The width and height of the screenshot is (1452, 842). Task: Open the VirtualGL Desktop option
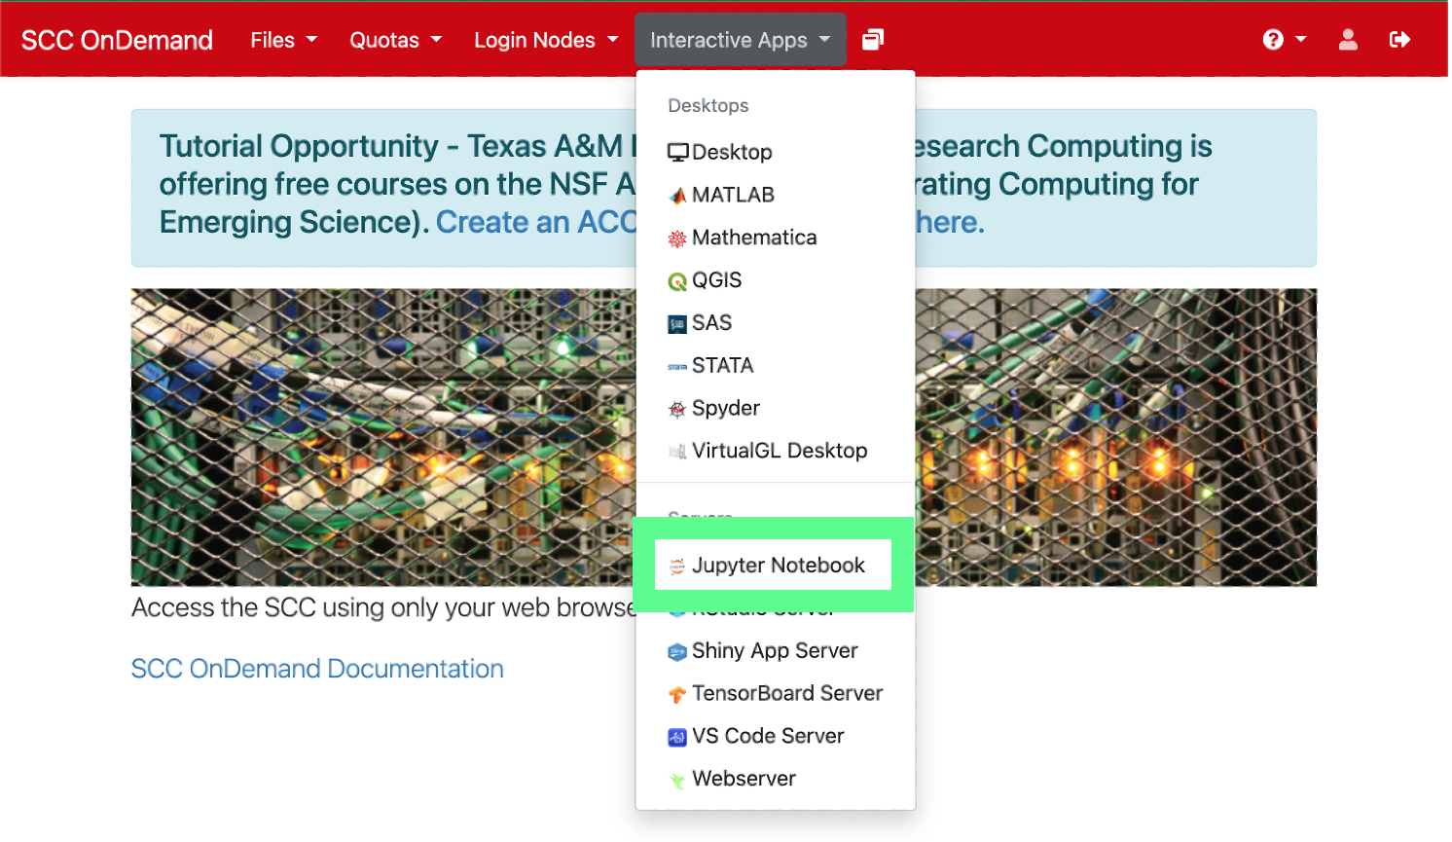click(780, 450)
